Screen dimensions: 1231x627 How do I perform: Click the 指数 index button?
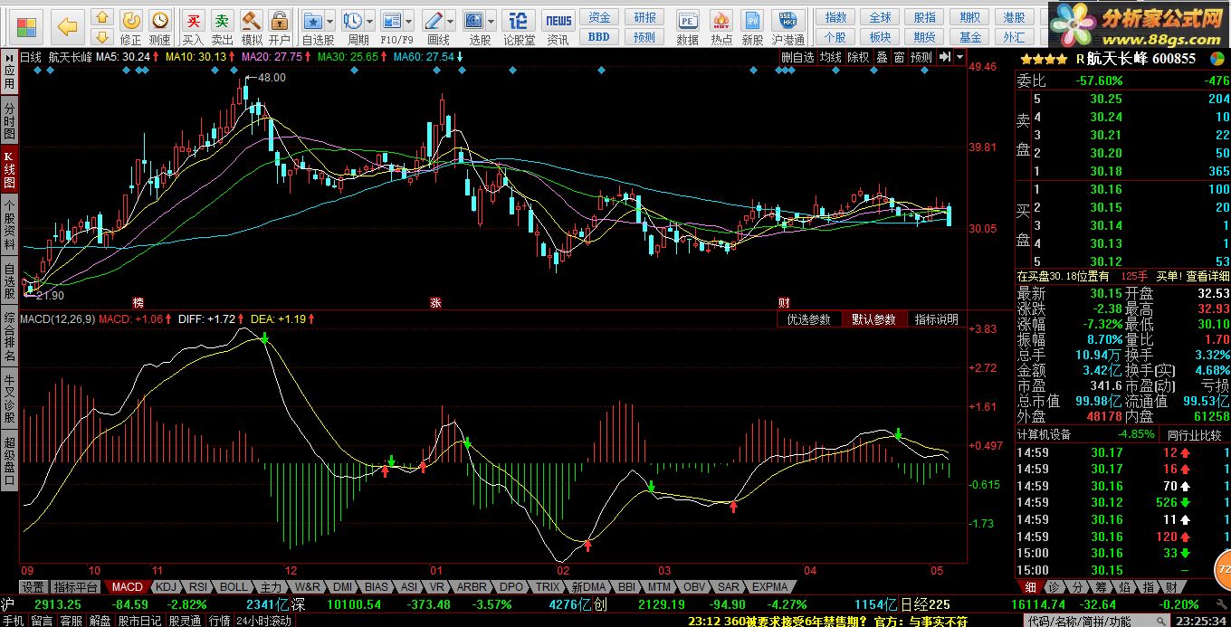[x=835, y=17]
